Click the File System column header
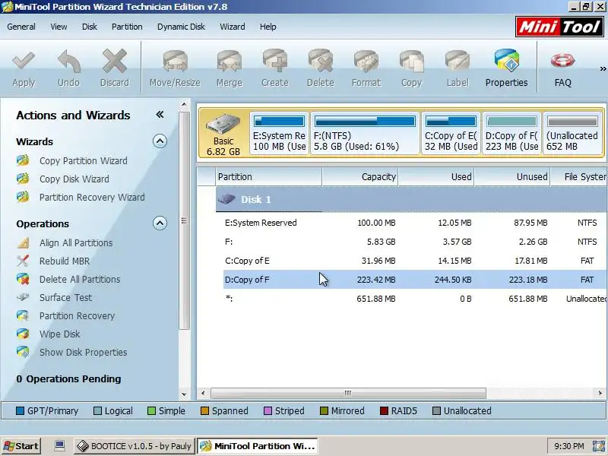 tap(578, 177)
